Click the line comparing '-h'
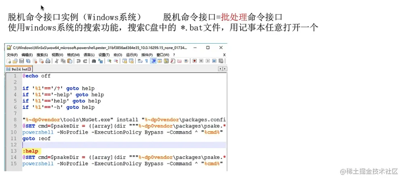The image size is (404, 181). (x=59, y=107)
